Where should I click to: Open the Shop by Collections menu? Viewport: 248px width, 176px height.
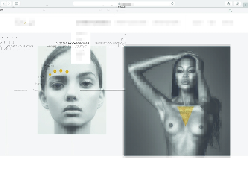point(111,43)
